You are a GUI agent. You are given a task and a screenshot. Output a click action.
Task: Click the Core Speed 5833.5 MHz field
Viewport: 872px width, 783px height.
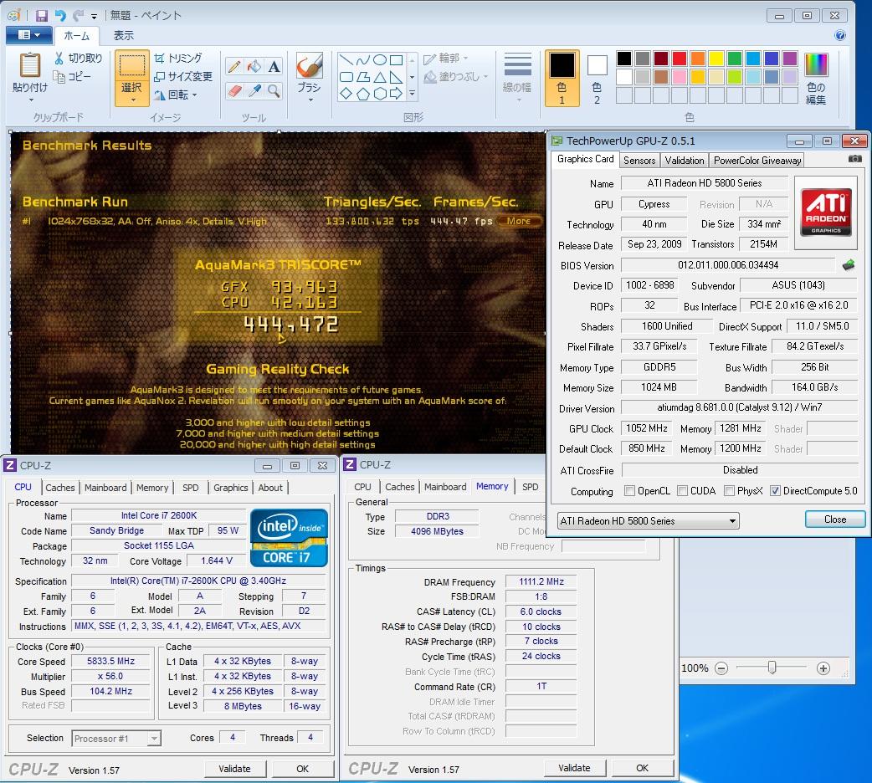(110, 661)
